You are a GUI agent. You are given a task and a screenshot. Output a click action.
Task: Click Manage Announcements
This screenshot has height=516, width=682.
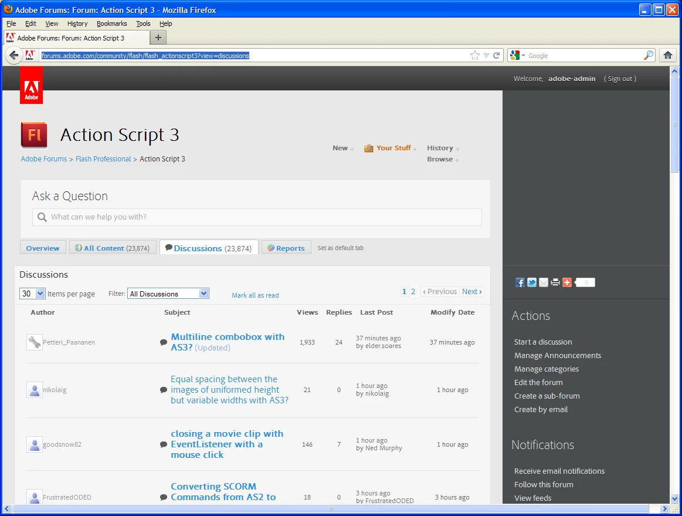(558, 355)
